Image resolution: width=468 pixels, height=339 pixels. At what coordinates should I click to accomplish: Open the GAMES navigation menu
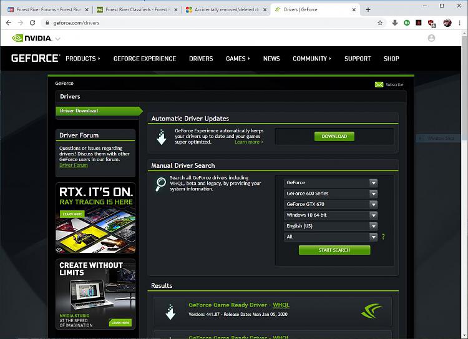pyautogui.click(x=237, y=59)
